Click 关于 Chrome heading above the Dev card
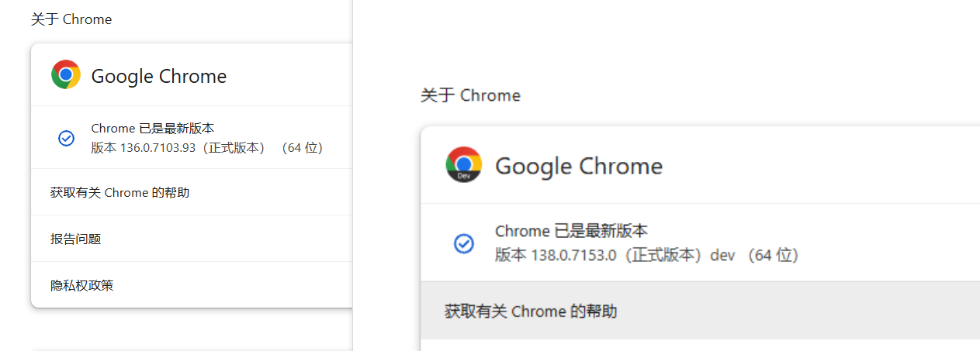The width and height of the screenshot is (980, 351). tap(470, 95)
